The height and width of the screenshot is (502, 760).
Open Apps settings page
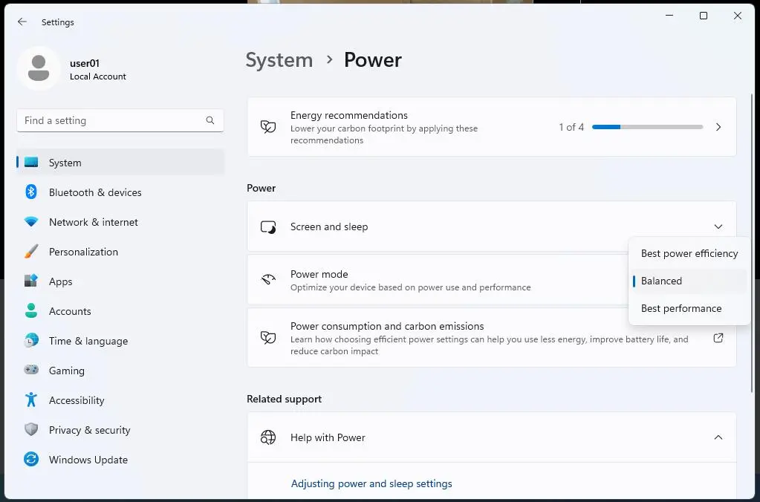point(120,281)
